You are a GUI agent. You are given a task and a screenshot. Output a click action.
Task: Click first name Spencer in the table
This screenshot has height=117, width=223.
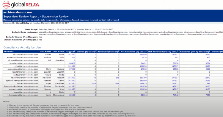coord(47,81)
